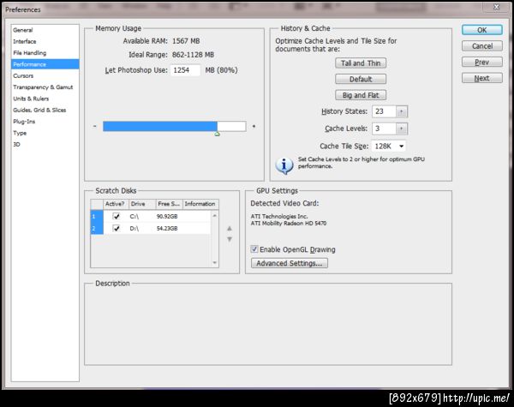Click the History States value field

tap(384, 111)
